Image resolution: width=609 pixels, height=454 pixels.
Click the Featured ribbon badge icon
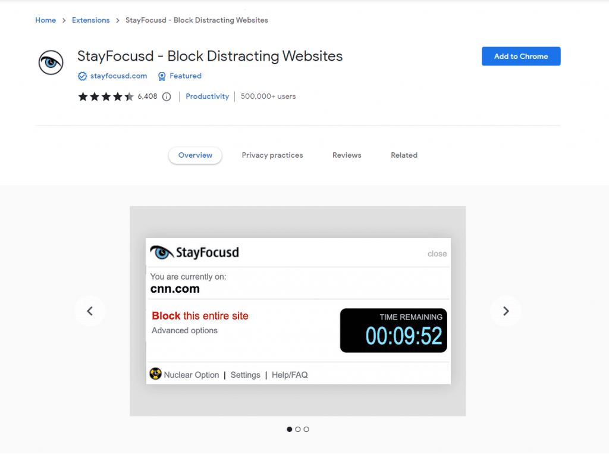[x=162, y=76]
